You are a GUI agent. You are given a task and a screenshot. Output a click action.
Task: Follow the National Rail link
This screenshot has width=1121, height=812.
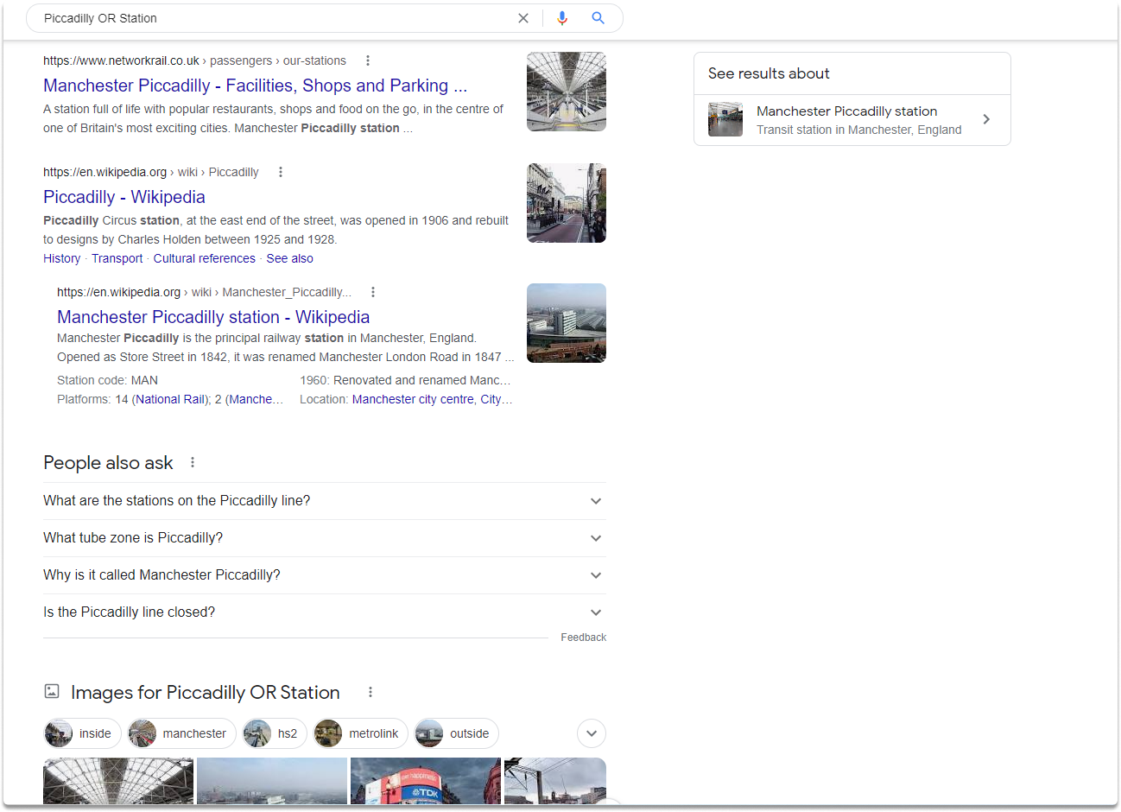171,399
